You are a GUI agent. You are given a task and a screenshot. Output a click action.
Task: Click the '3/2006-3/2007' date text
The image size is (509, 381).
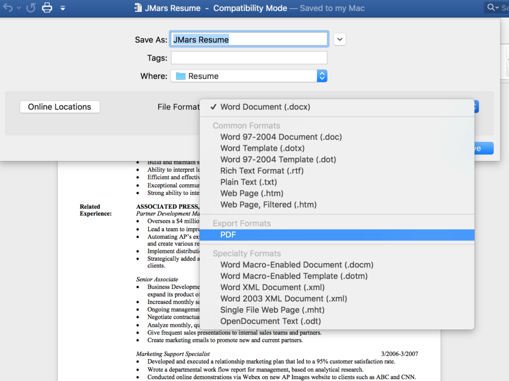[400, 354]
